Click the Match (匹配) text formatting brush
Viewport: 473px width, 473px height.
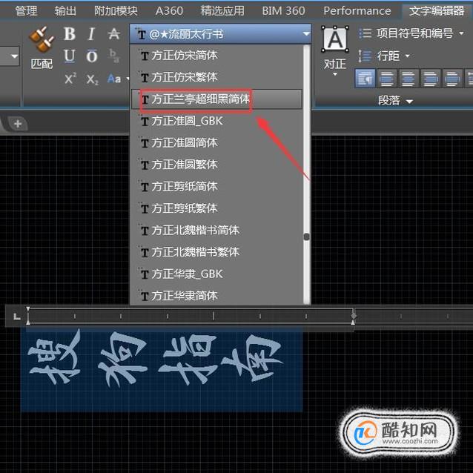coord(42,47)
